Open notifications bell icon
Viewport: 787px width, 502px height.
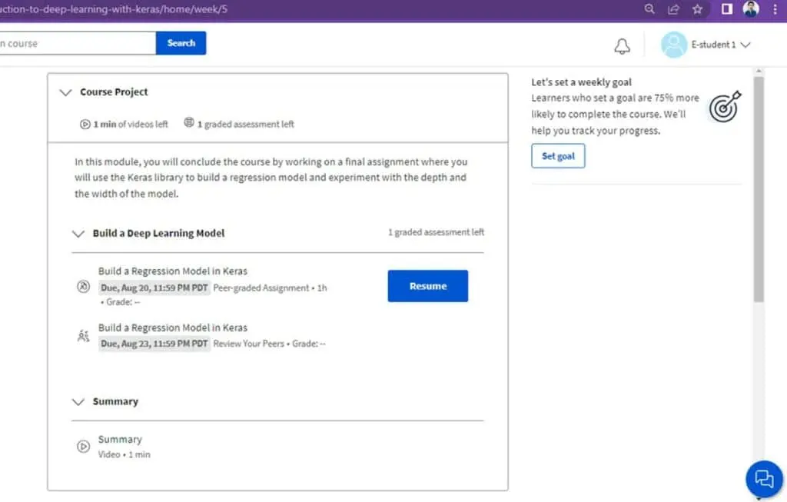click(622, 45)
